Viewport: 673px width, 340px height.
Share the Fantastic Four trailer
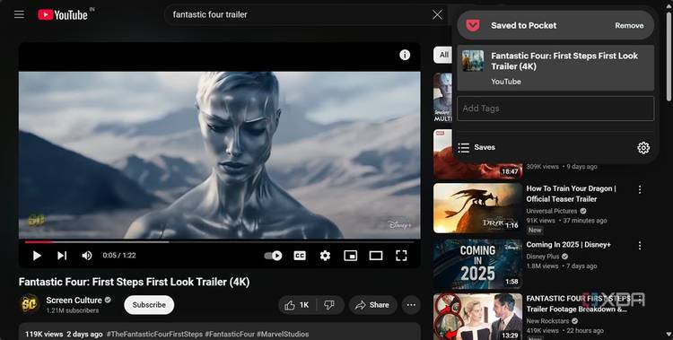(372, 305)
